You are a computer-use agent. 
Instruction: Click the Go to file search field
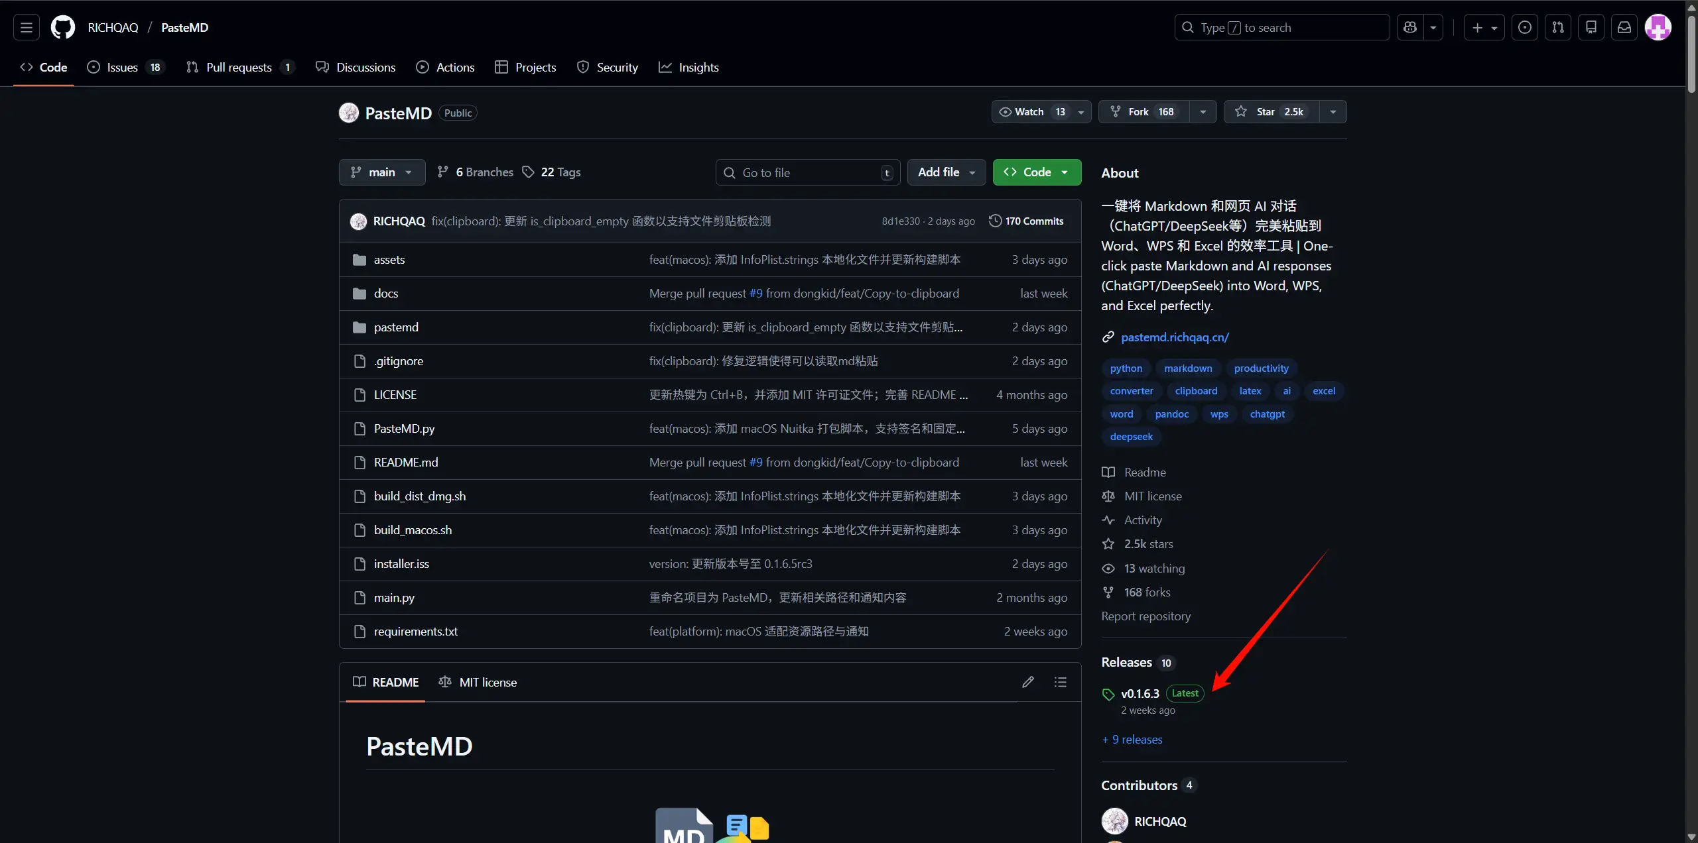pos(807,172)
